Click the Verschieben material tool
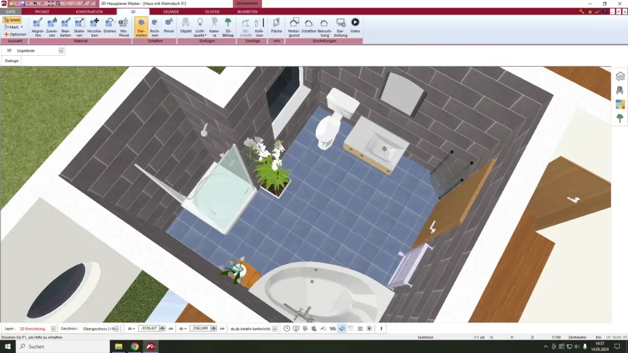Viewport: 628px width, 353px height. pyautogui.click(x=94, y=28)
